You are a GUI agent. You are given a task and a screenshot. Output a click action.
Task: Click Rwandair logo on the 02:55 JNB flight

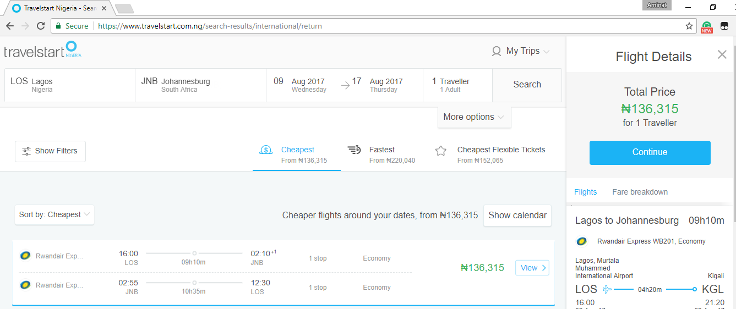coord(25,285)
